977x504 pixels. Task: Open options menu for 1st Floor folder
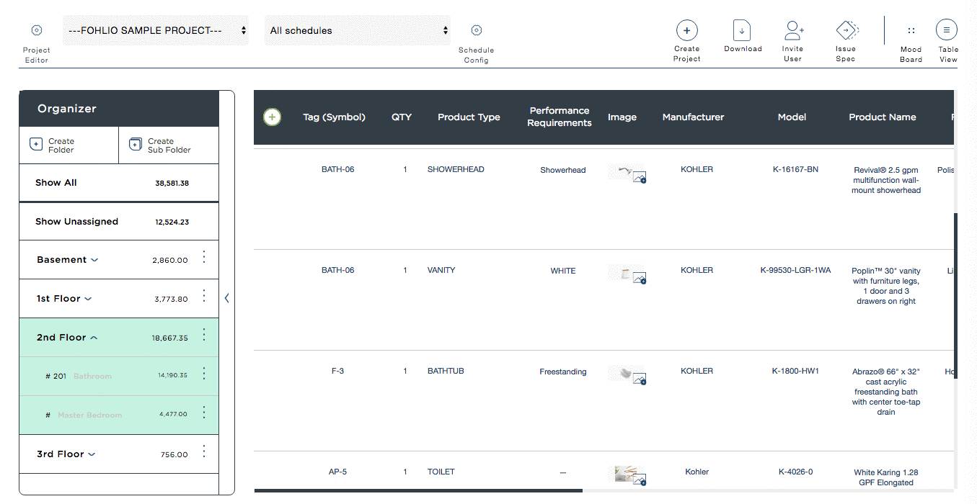204,296
